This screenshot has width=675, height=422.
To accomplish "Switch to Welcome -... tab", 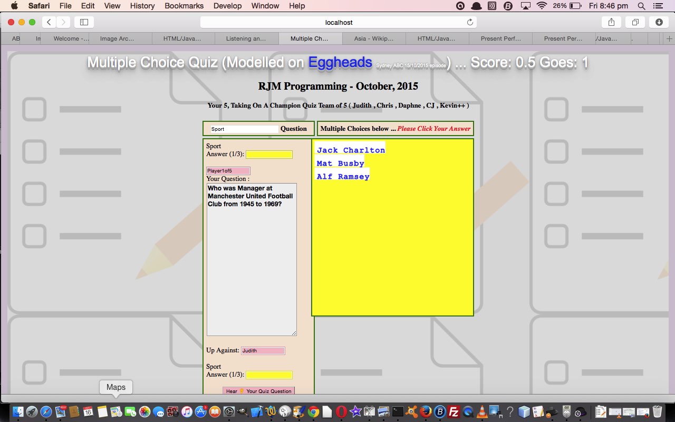I will 71,39.
